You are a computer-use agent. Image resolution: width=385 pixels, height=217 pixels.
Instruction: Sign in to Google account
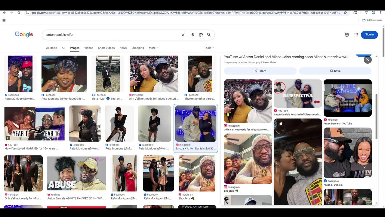(x=369, y=34)
